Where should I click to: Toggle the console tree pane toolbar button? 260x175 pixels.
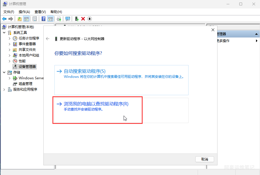(x=26, y=19)
